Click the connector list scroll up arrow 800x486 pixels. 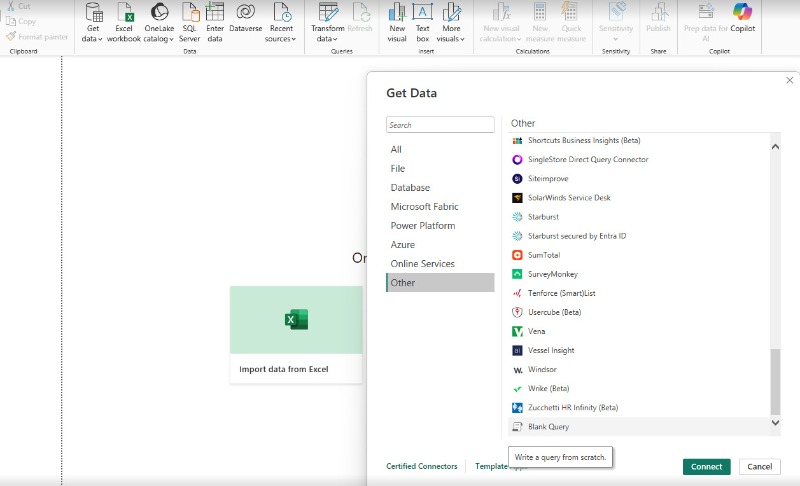click(x=775, y=146)
